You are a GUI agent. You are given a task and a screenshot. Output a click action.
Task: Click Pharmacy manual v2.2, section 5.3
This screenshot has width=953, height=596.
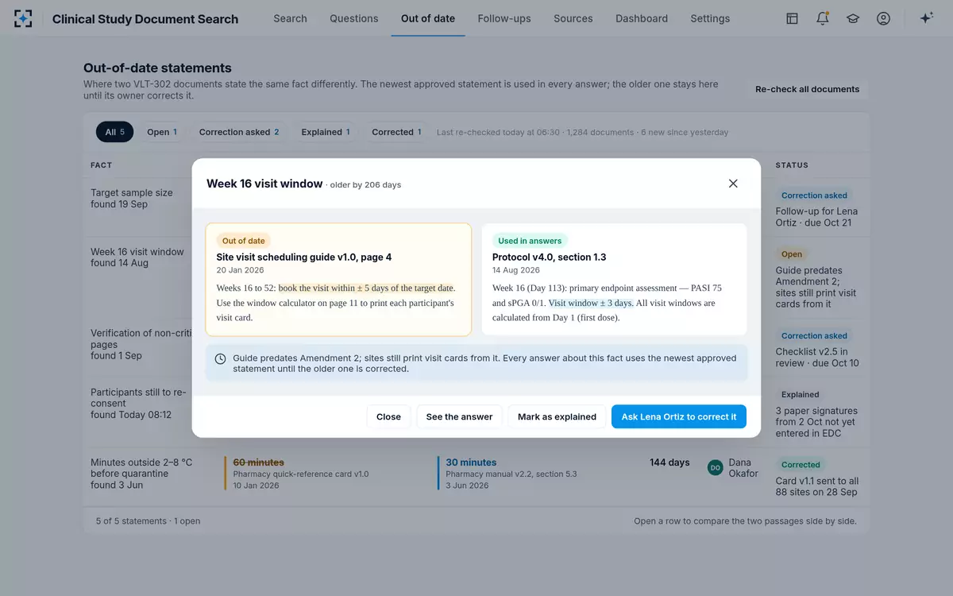click(511, 474)
